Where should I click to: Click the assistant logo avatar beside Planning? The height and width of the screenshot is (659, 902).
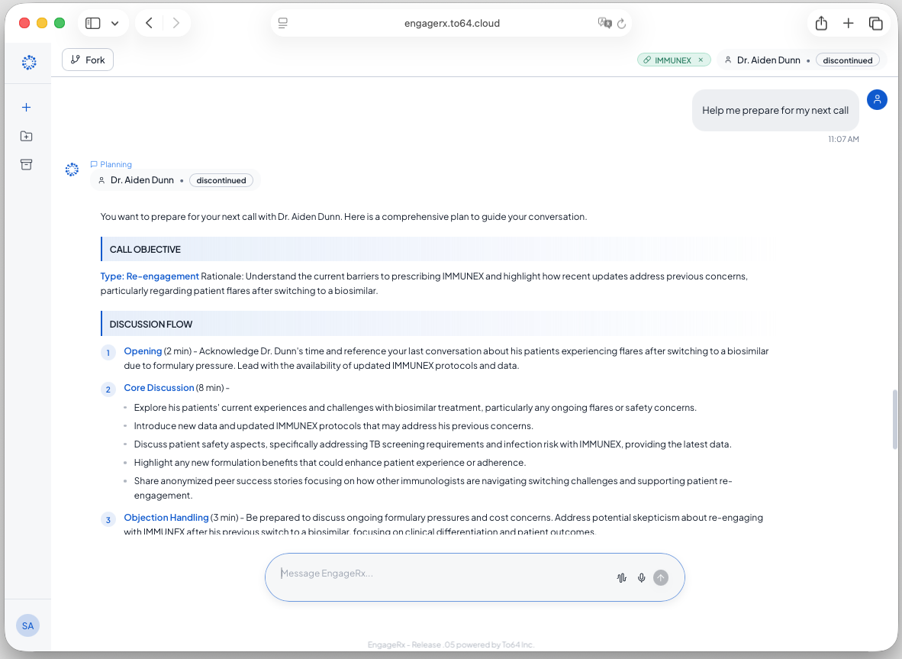(x=72, y=170)
